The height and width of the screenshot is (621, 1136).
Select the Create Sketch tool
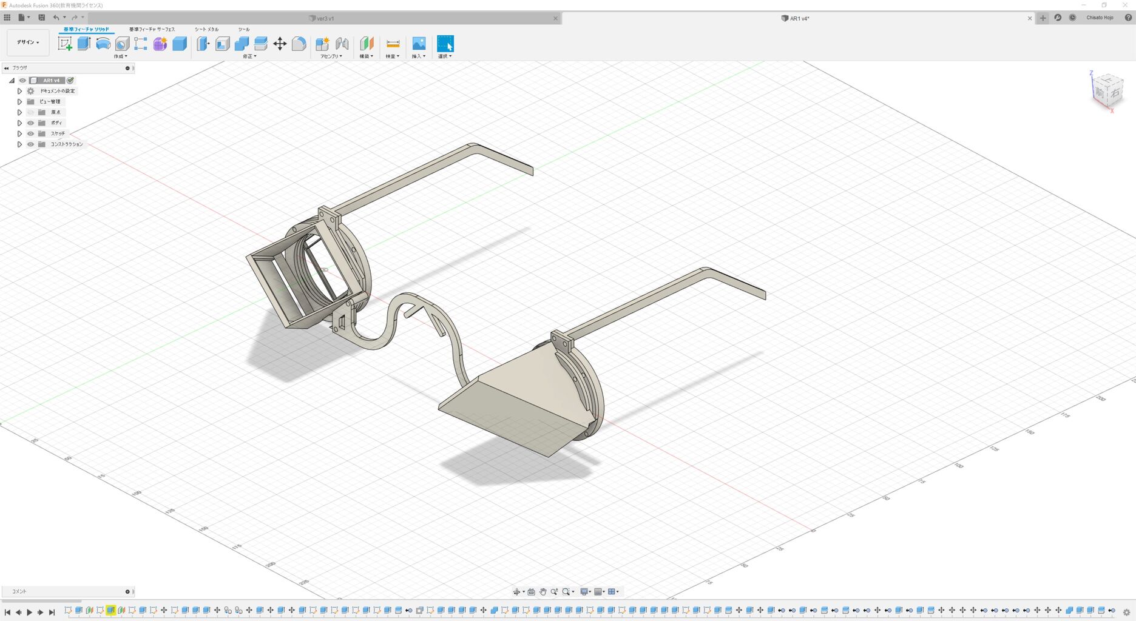(65, 44)
